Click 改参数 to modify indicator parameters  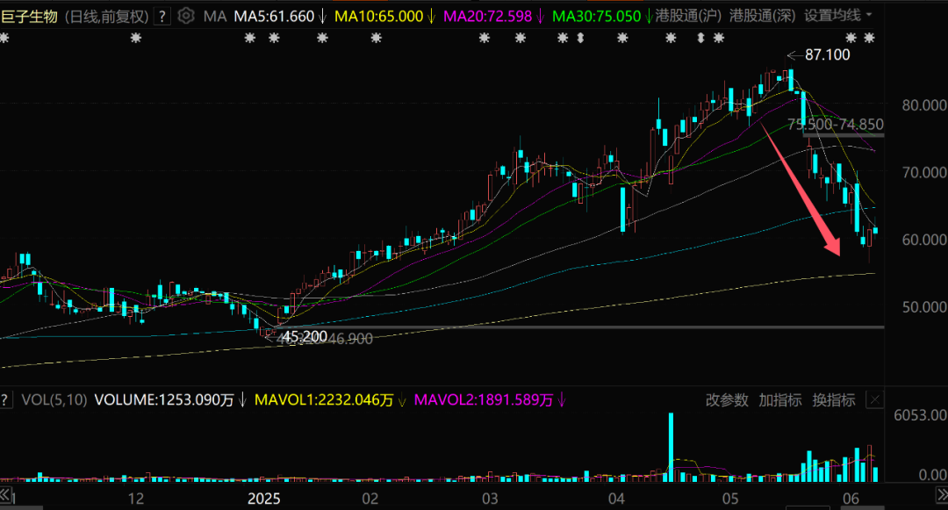point(727,400)
